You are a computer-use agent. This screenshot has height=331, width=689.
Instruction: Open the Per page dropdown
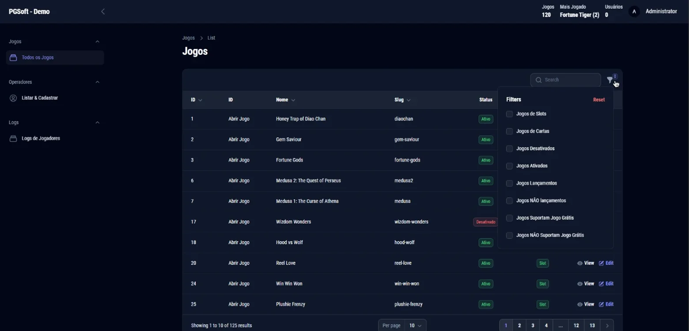click(415, 326)
